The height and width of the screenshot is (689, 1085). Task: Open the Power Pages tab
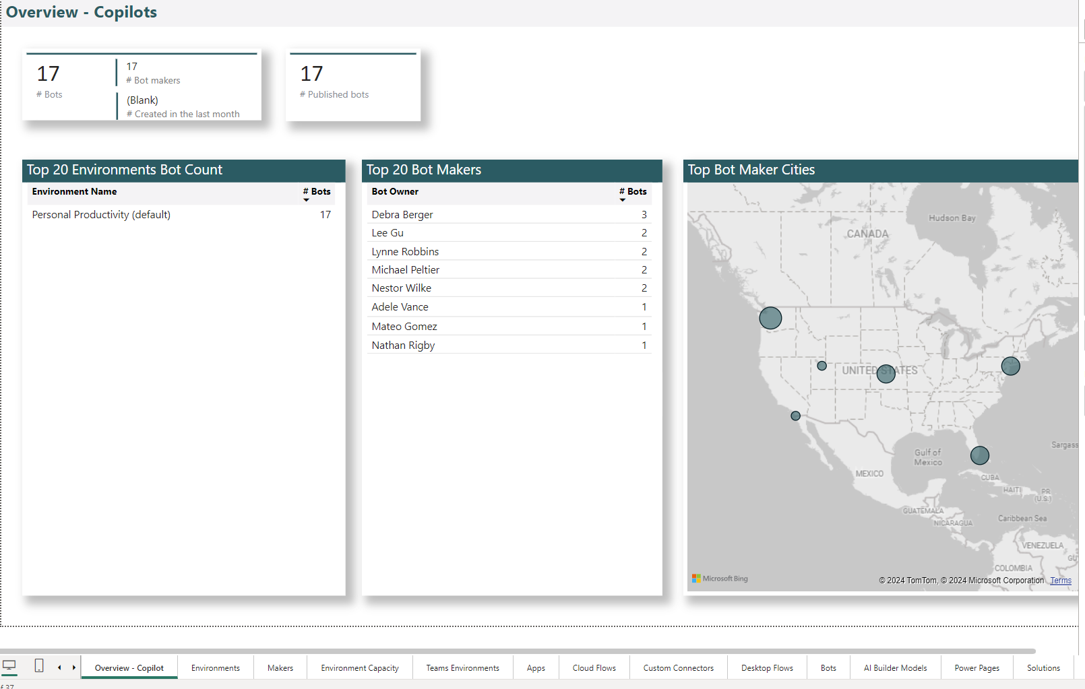[x=977, y=668]
